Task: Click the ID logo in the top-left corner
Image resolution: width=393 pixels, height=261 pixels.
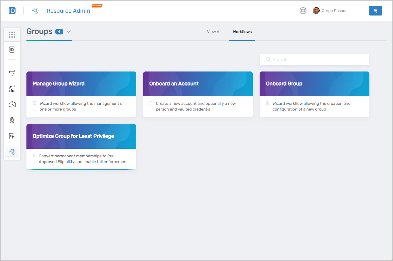Action: coord(12,10)
